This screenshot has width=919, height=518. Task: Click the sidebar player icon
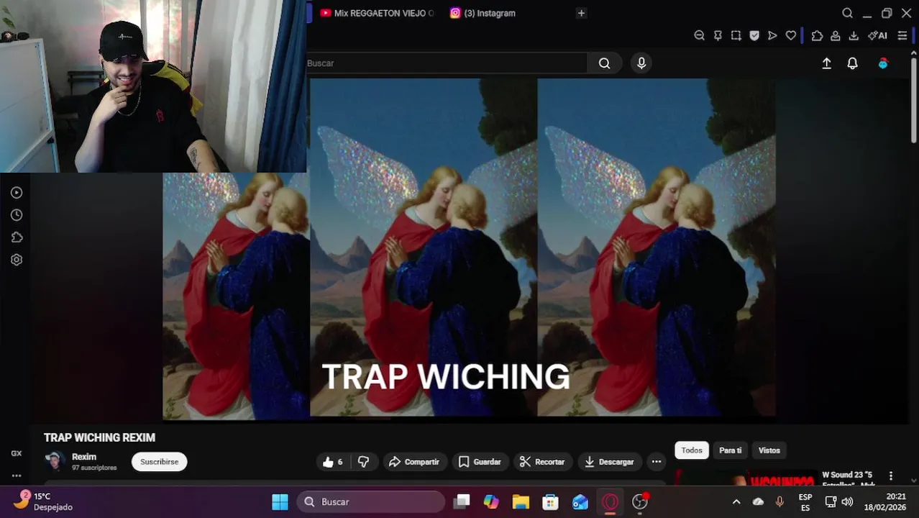(17, 192)
